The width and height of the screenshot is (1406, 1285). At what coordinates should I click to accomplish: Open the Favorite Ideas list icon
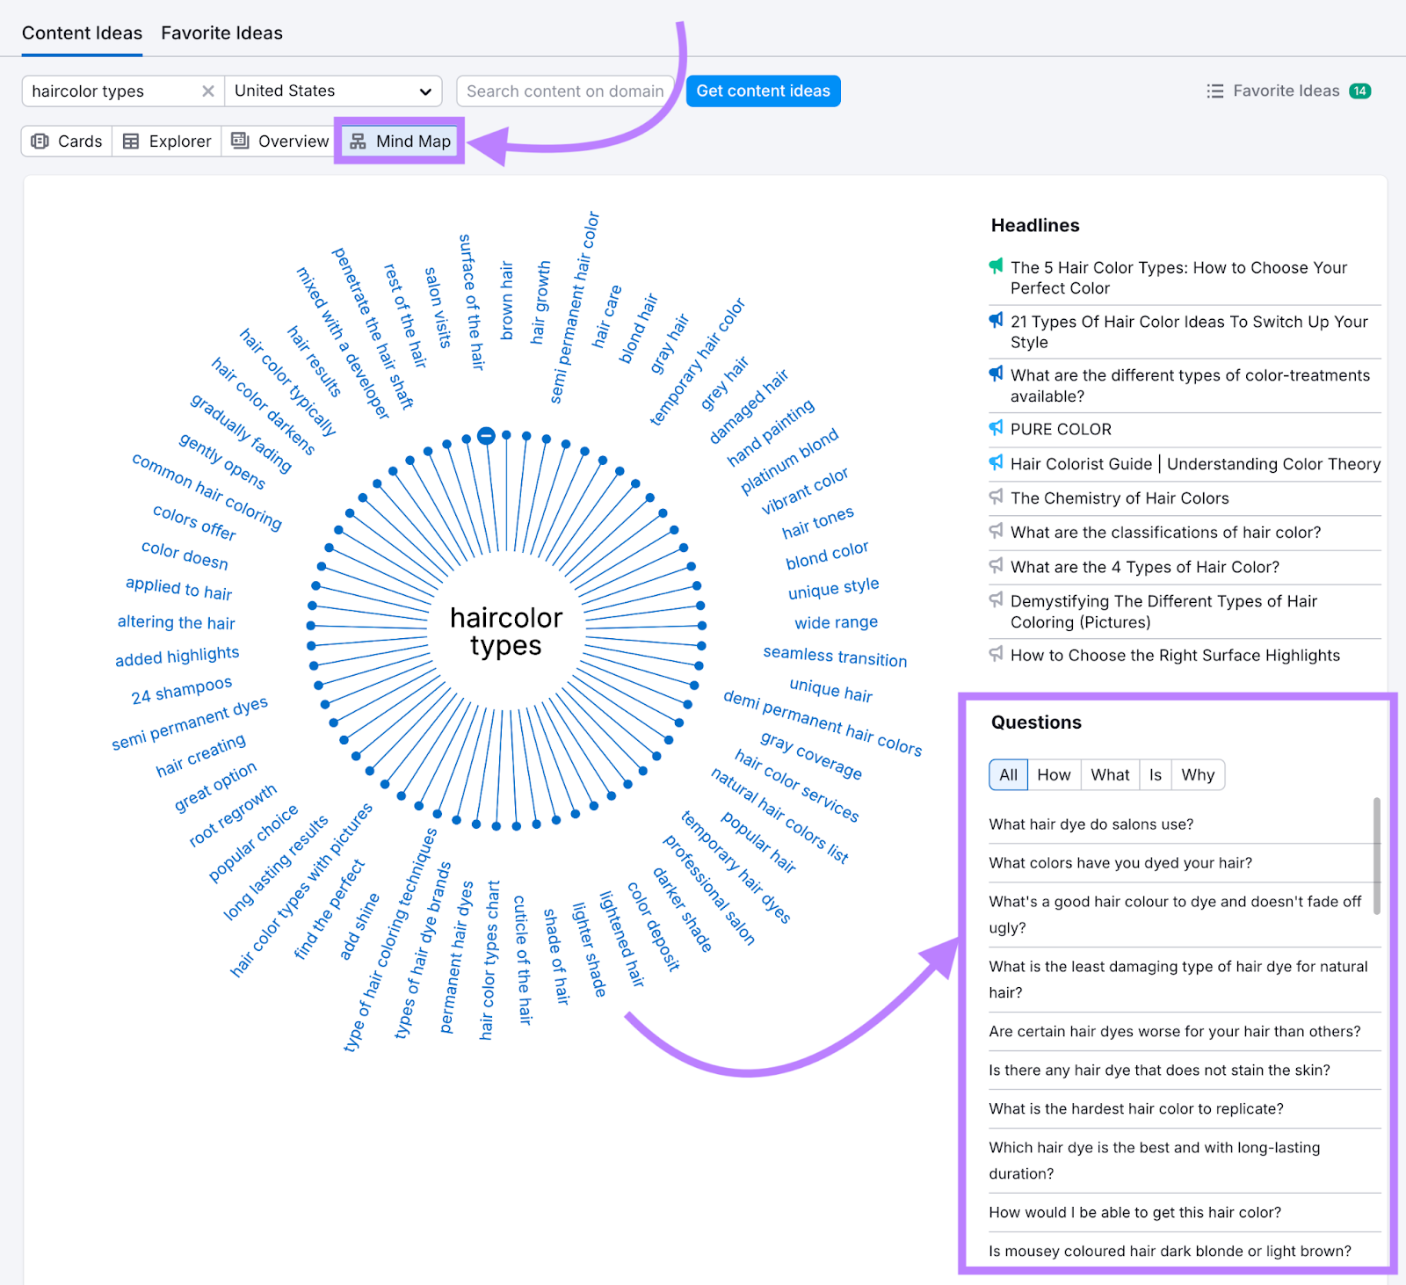(x=1214, y=91)
